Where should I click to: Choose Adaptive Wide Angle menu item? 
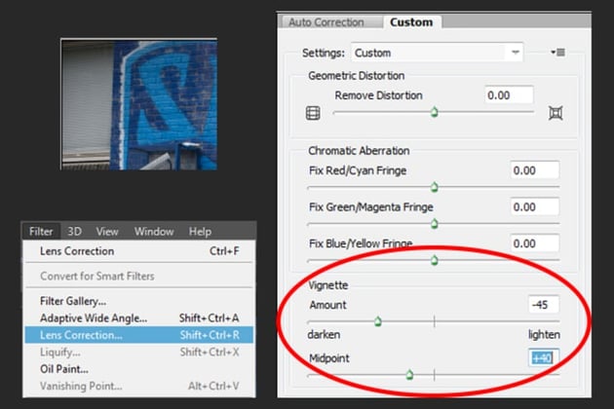(x=139, y=318)
